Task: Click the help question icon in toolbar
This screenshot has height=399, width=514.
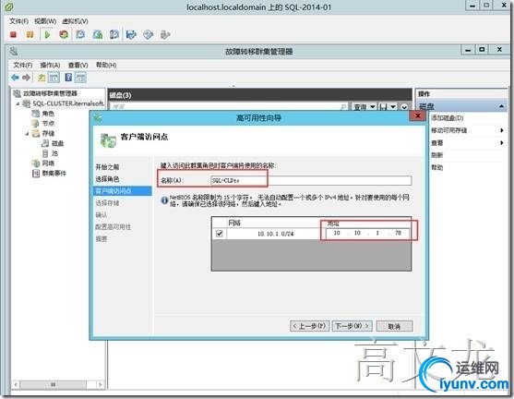Action: click(x=68, y=78)
